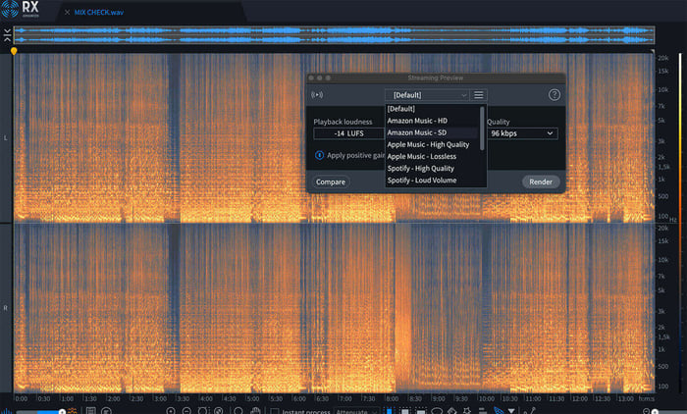
Task: Open Streaming Preview help
Action: pos(555,94)
